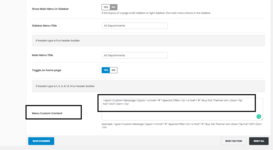Switch Toggle on home page to NO
This screenshot has width=273, height=150.
point(114,70)
